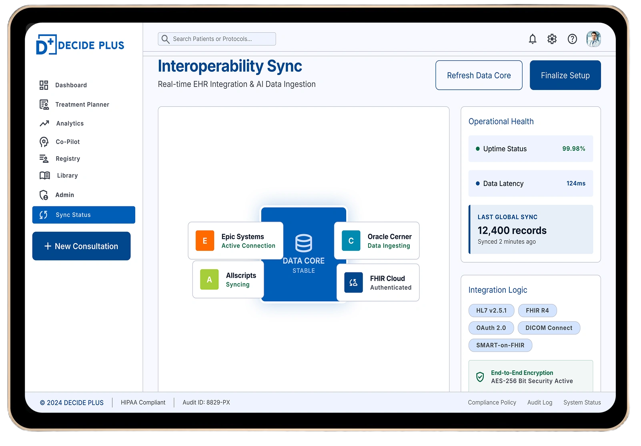Click the Dashboard grid icon

pos(44,85)
